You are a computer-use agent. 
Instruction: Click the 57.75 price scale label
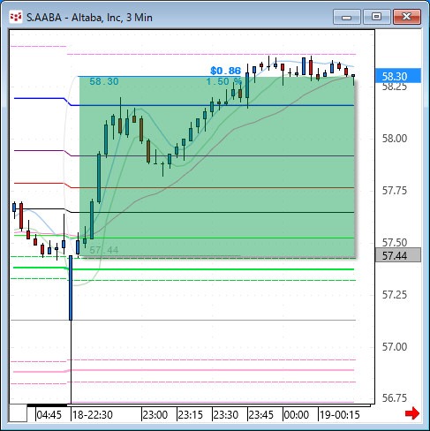pos(395,191)
